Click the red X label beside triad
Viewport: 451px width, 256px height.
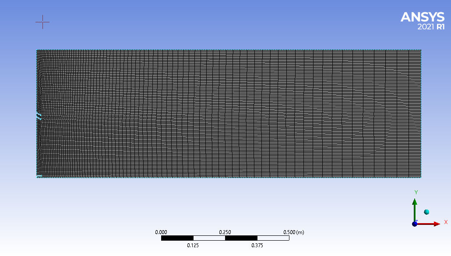446,222
